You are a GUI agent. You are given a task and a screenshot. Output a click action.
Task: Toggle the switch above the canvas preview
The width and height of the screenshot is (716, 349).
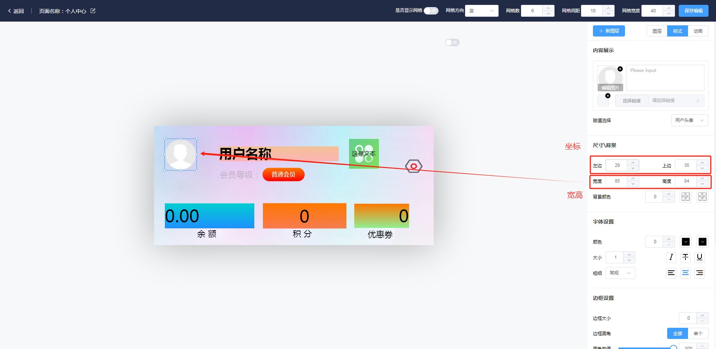(452, 42)
